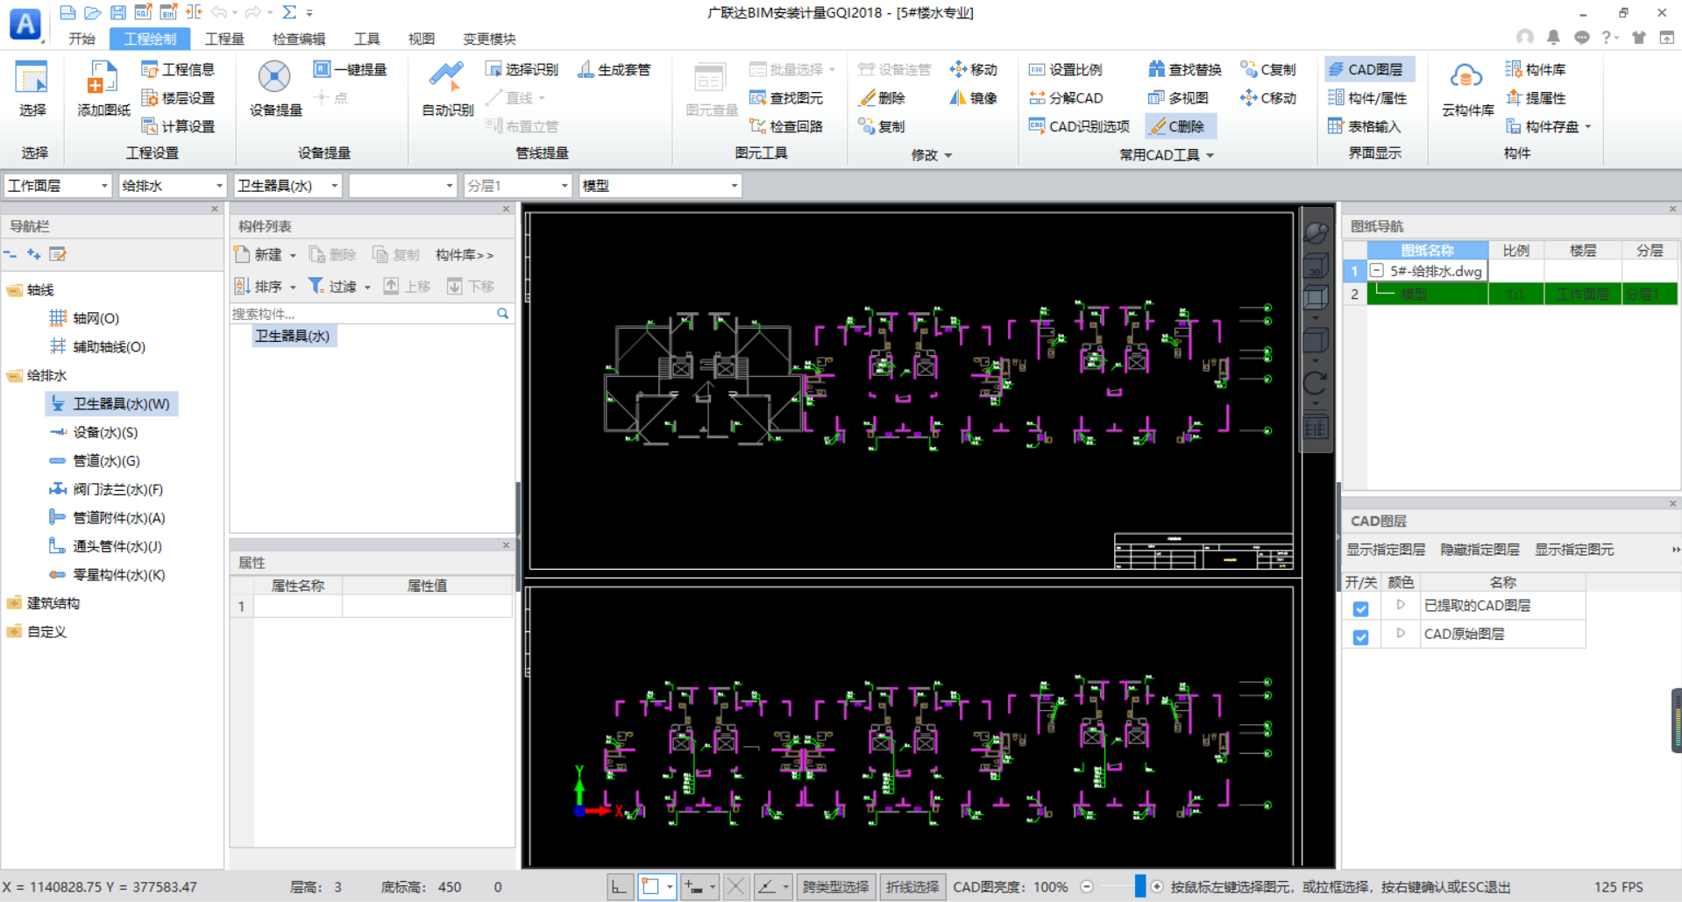Viewport: 1682px width, 902px height.
Task: Open 楼层设置 floor settings
Action: (178, 98)
